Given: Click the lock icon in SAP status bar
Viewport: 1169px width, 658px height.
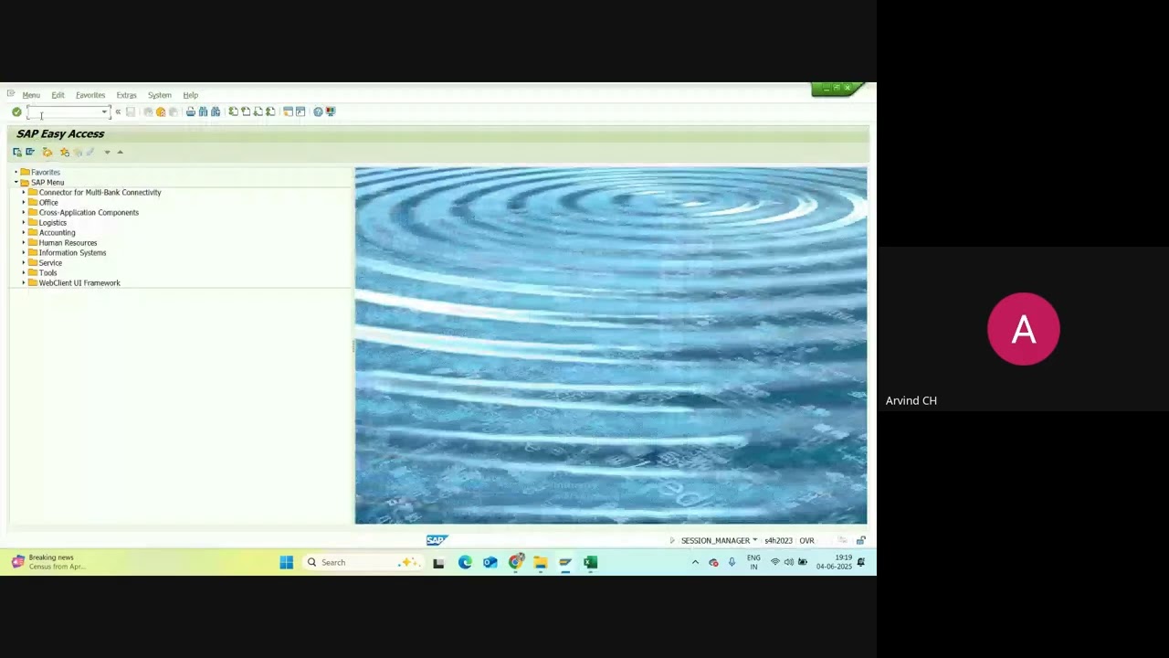Looking at the screenshot, I should pyautogui.click(x=860, y=540).
